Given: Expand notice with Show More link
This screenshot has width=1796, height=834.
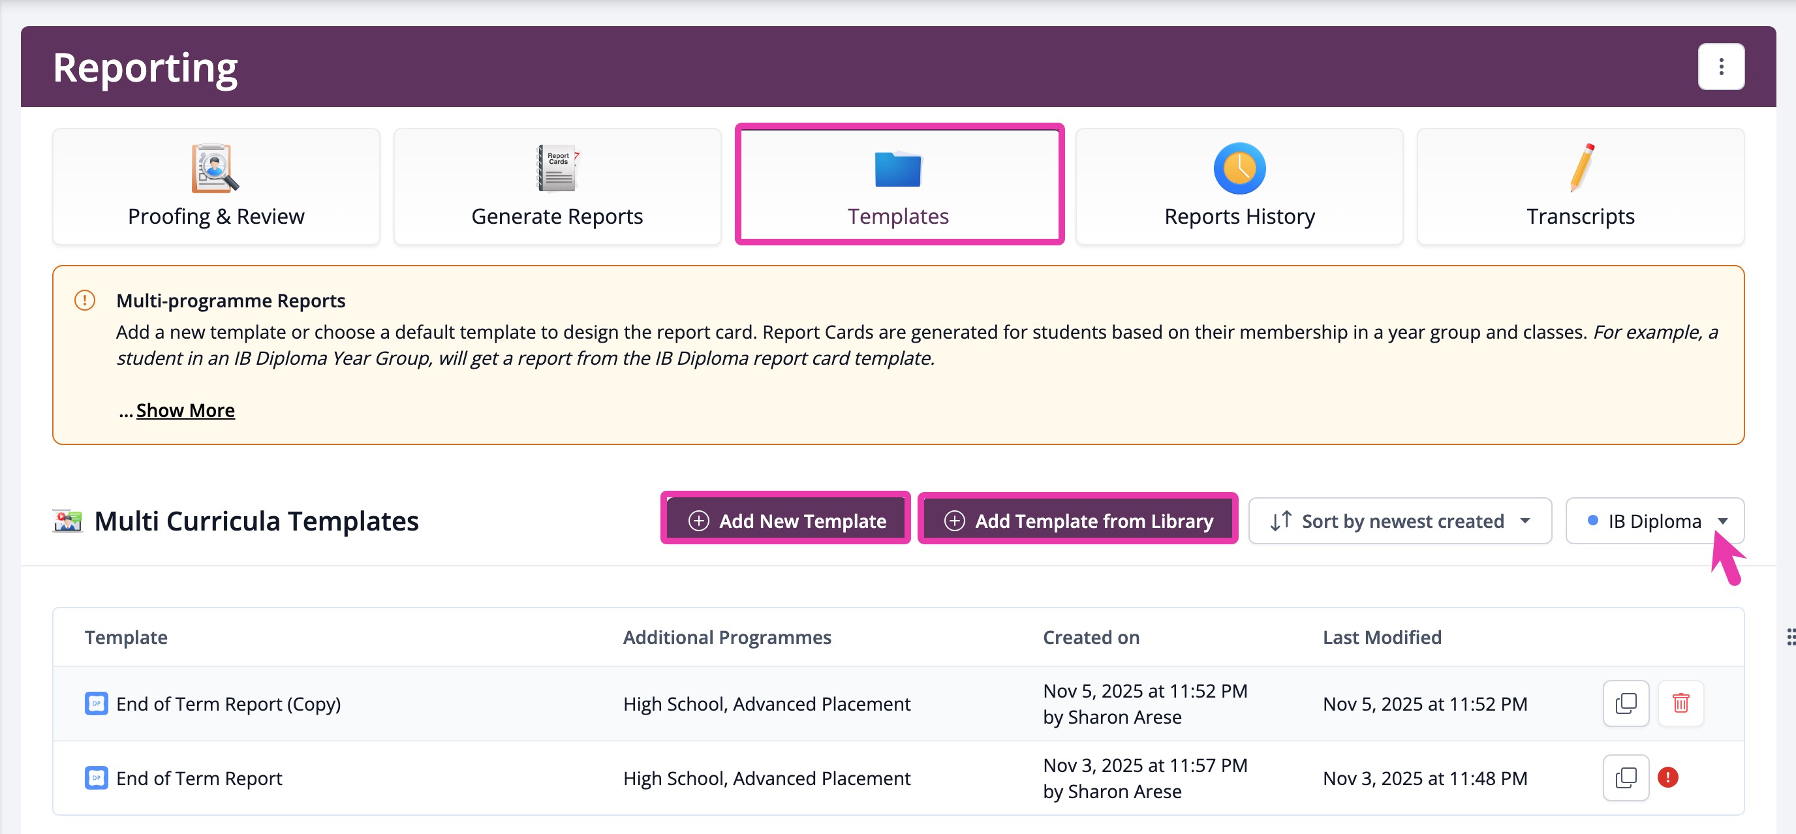Looking at the screenshot, I should point(185,410).
